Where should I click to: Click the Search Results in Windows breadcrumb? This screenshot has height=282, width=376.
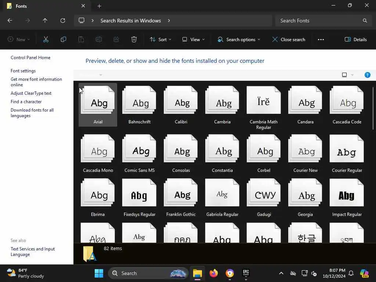(x=131, y=21)
